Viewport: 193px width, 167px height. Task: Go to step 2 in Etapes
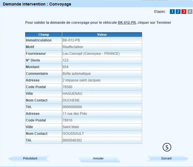[178, 12]
